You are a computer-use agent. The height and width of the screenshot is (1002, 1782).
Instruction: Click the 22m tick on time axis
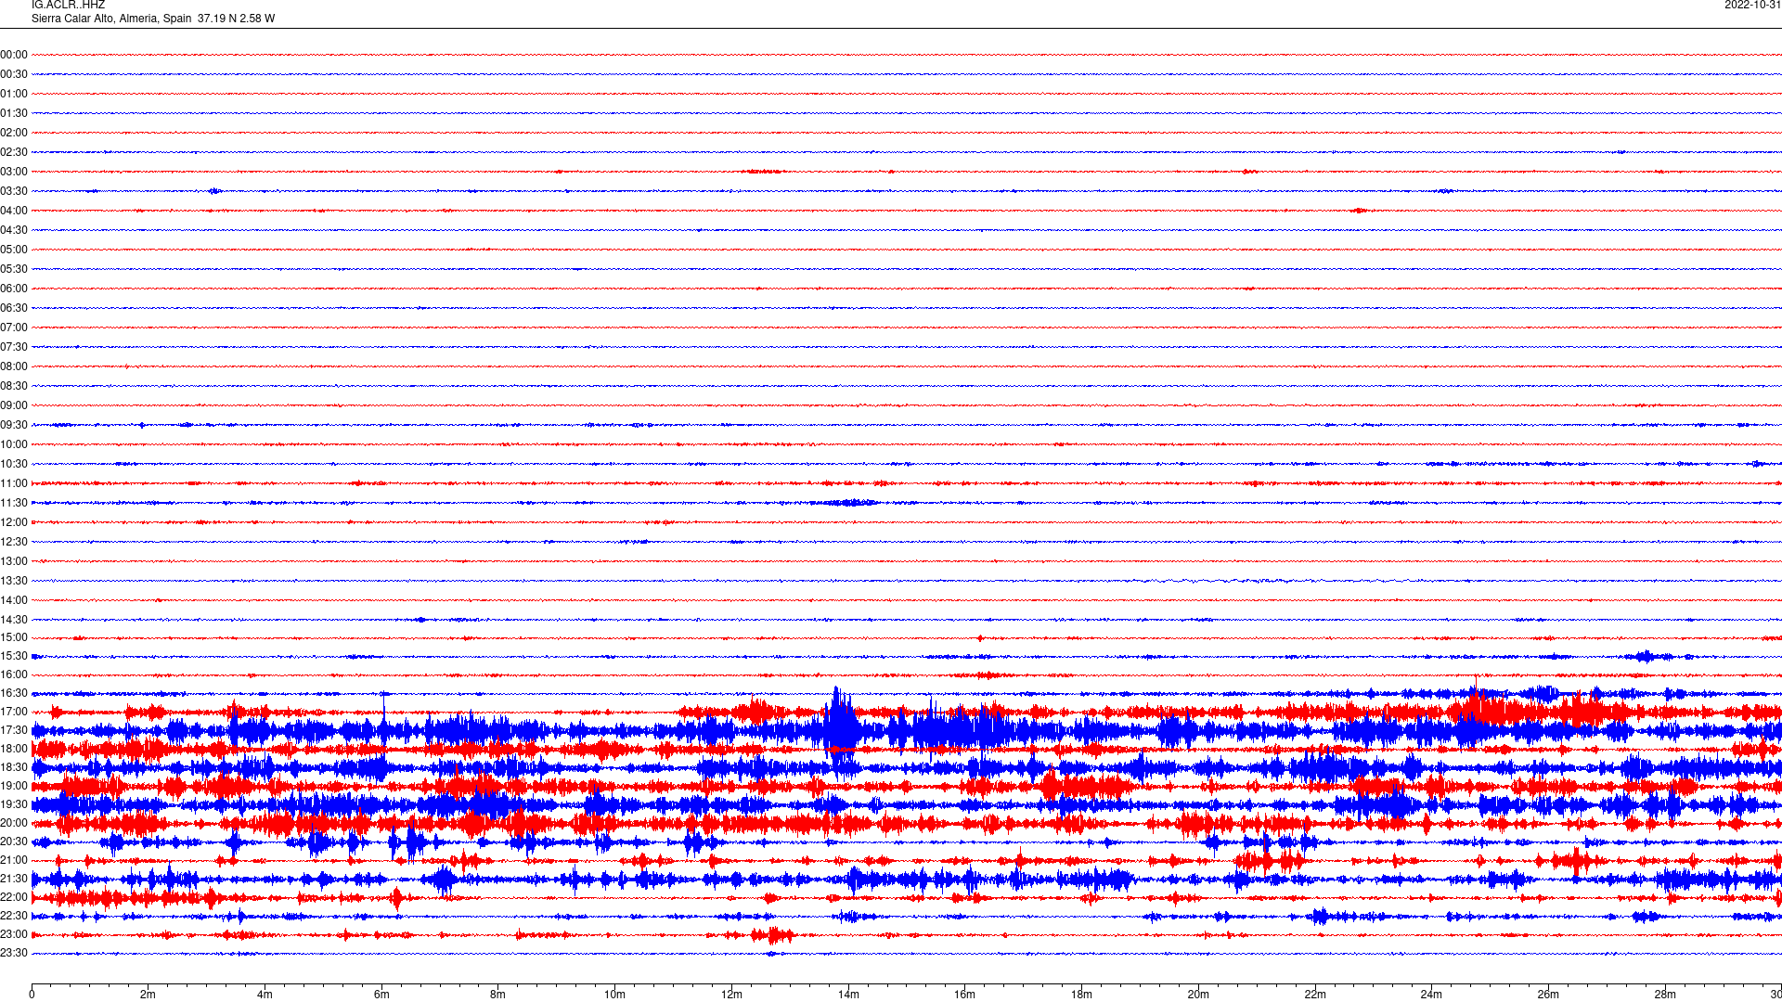click(1315, 995)
